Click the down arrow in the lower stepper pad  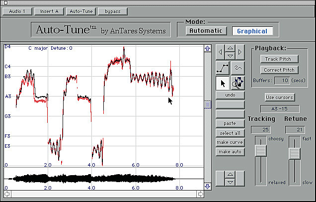coord(230,183)
